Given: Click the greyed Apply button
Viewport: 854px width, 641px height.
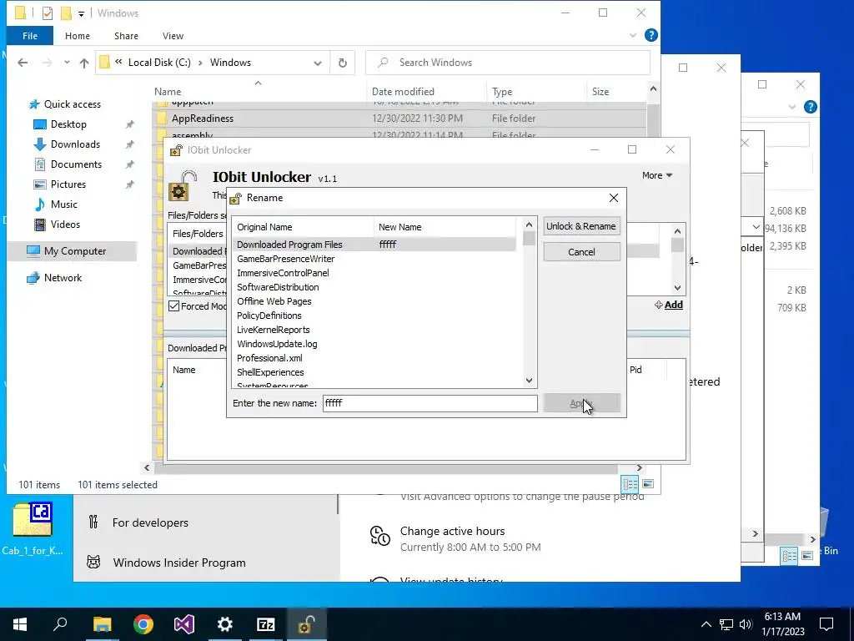Looking at the screenshot, I should click(581, 403).
